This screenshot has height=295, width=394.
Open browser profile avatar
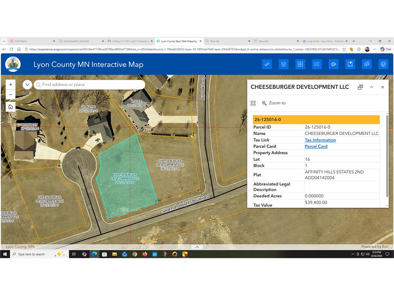(x=367, y=49)
